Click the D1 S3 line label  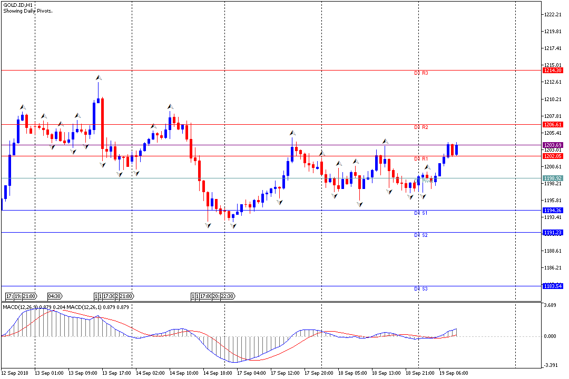tap(421, 289)
